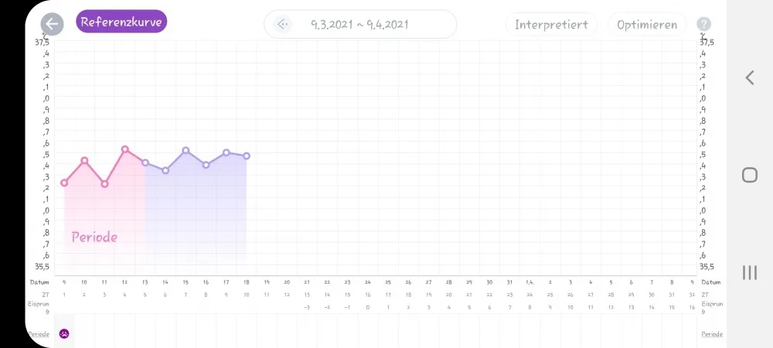The image size is (773, 348).
Task: Switch to the Interpretiert view
Action: [551, 25]
